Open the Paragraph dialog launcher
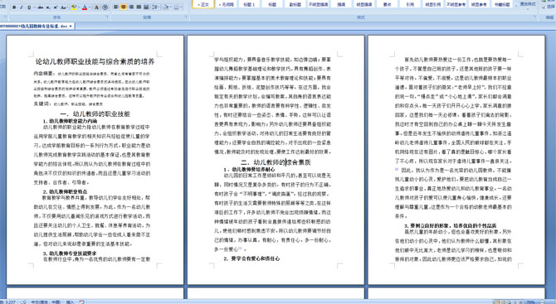The width and height of the screenshot is (556, 304). [x=186, y=17]
